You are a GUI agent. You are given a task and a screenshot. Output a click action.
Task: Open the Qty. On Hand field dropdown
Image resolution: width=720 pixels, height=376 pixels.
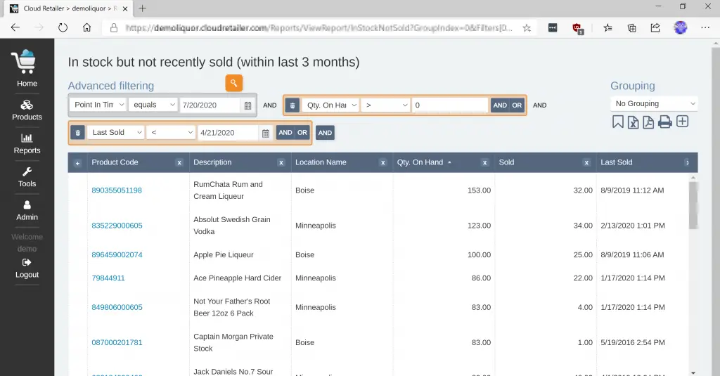click(x=330, y=105)
